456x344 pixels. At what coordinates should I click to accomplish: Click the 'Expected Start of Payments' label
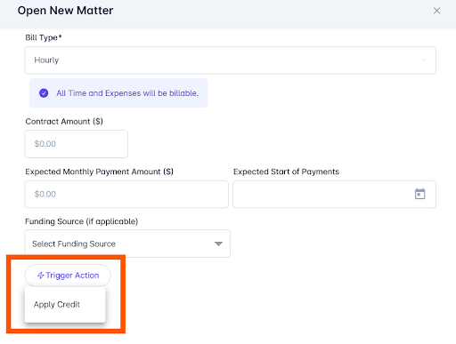[286, 172]
